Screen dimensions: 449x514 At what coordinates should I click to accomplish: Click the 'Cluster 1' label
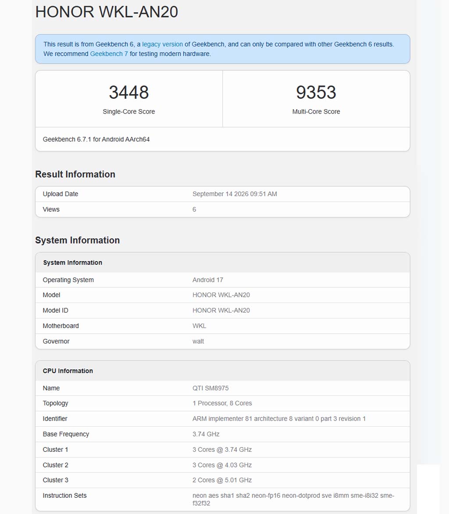pos(55,450)
